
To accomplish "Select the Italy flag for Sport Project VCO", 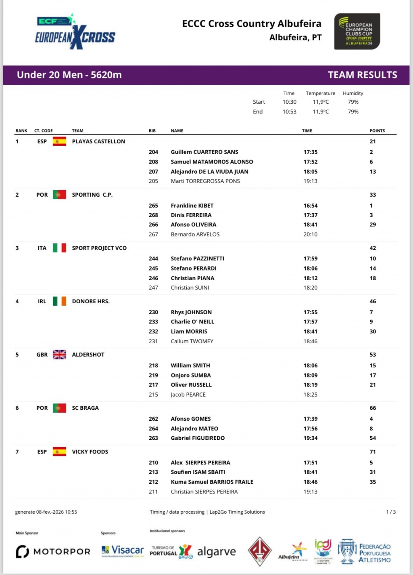I will pyautogui.click(x=59, y=248).
